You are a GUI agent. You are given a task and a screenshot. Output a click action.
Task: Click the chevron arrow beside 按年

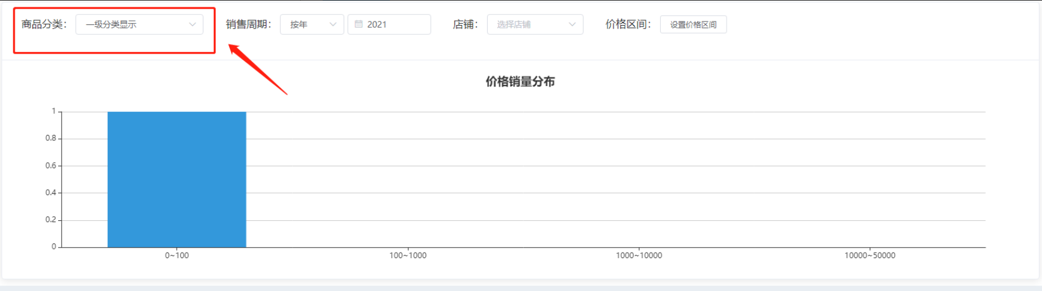coord(333,24)
